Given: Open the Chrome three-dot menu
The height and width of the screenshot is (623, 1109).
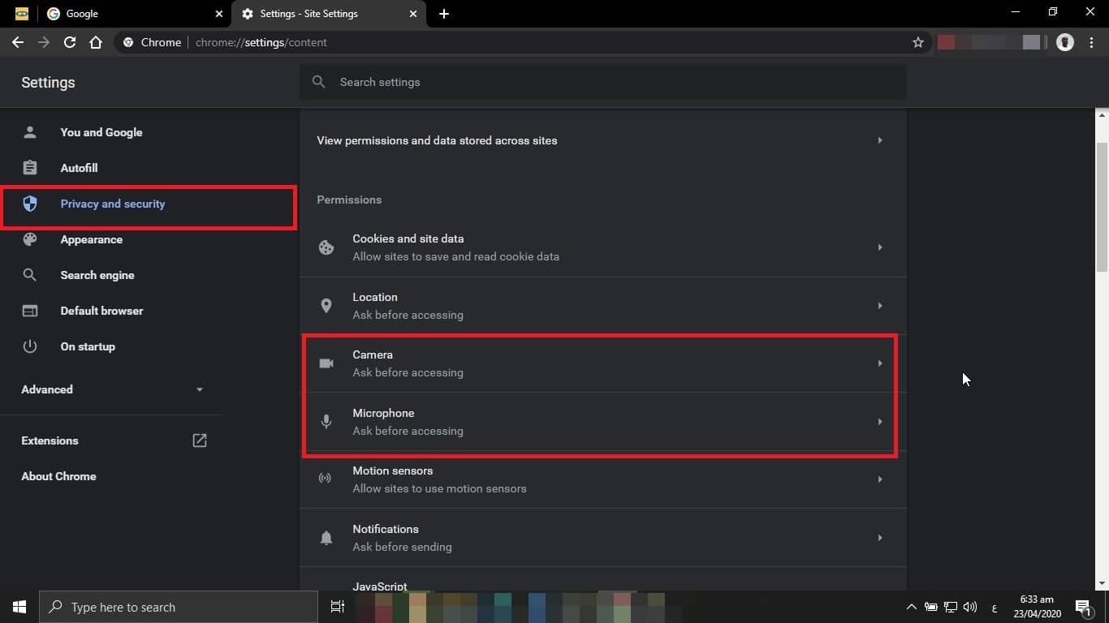Looking at the screenshot, I should click(1092, 42).
